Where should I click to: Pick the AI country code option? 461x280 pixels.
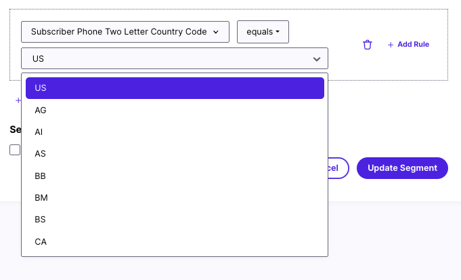pyautogui.click(x=175, y=132)
